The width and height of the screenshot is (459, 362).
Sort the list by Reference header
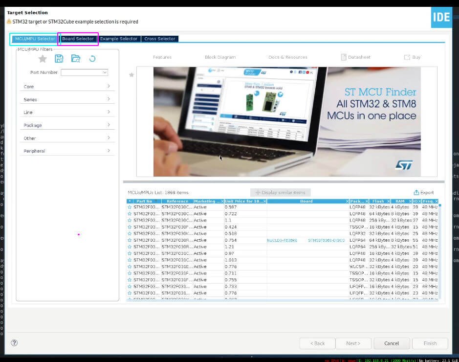(177, 201)
